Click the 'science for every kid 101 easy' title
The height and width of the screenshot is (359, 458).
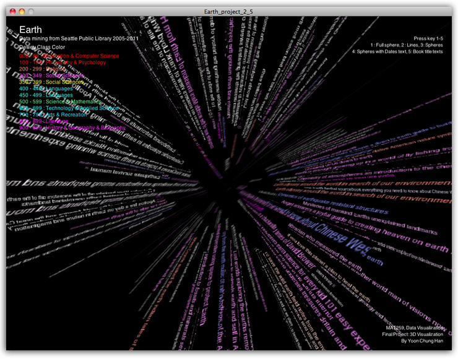click(x=314, y=290)
